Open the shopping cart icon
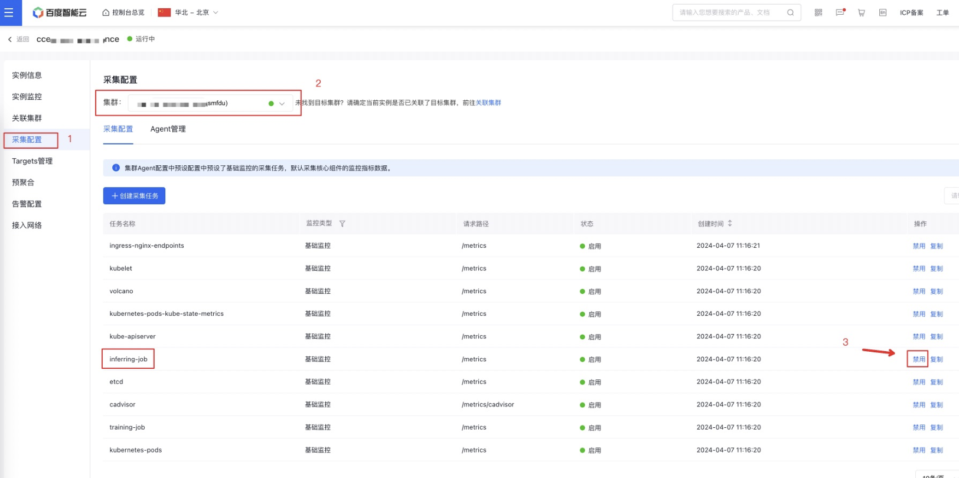This screenshot has width=959, height=478. point(862,12)
